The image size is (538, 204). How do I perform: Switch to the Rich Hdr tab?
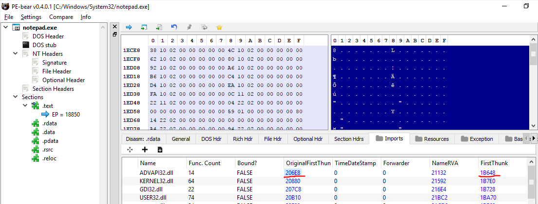242,139
